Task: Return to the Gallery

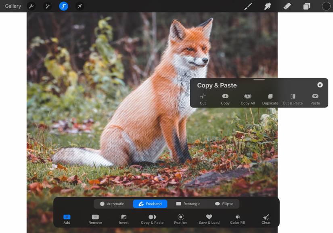Action: 13,6
